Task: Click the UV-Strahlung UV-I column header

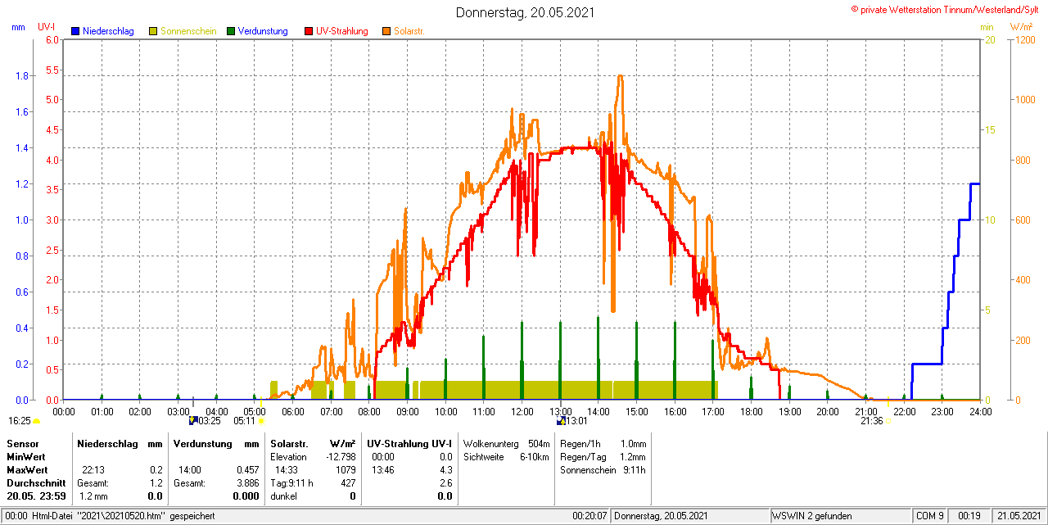Action: tap(409, 443)
